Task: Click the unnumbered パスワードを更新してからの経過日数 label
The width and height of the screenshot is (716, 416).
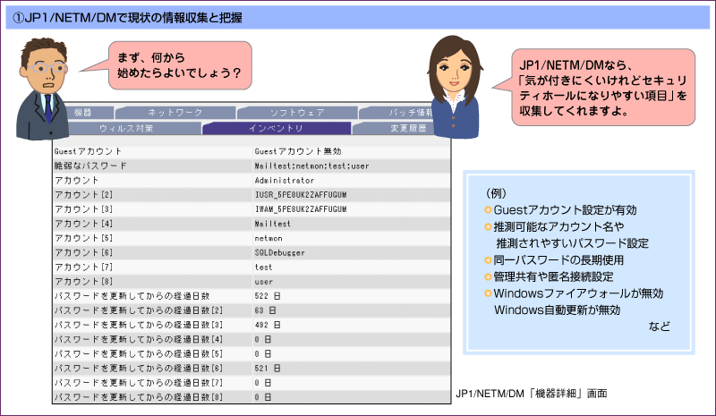Action: [132, 296]
